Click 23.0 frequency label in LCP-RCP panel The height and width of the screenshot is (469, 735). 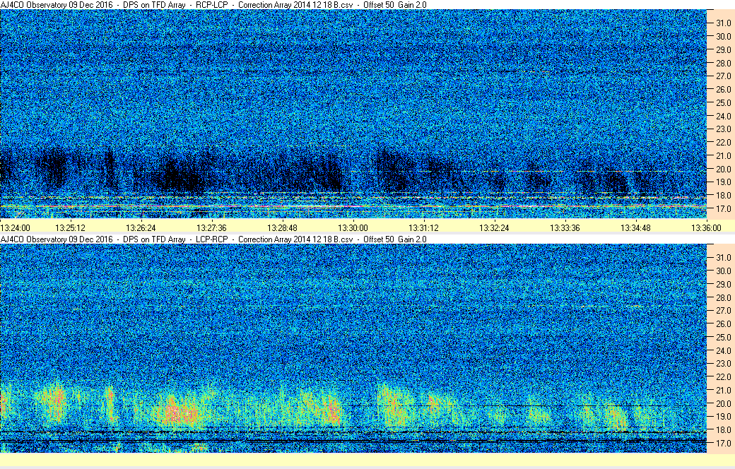[x=723, y=363]
